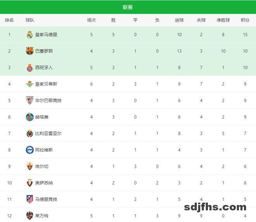Click the Real Madrid club crest

click(29, 34)
